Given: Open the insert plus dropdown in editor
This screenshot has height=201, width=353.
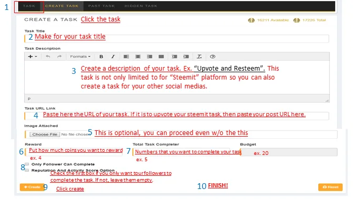Looking at the screenshot, I should click(x=33, y=57).
